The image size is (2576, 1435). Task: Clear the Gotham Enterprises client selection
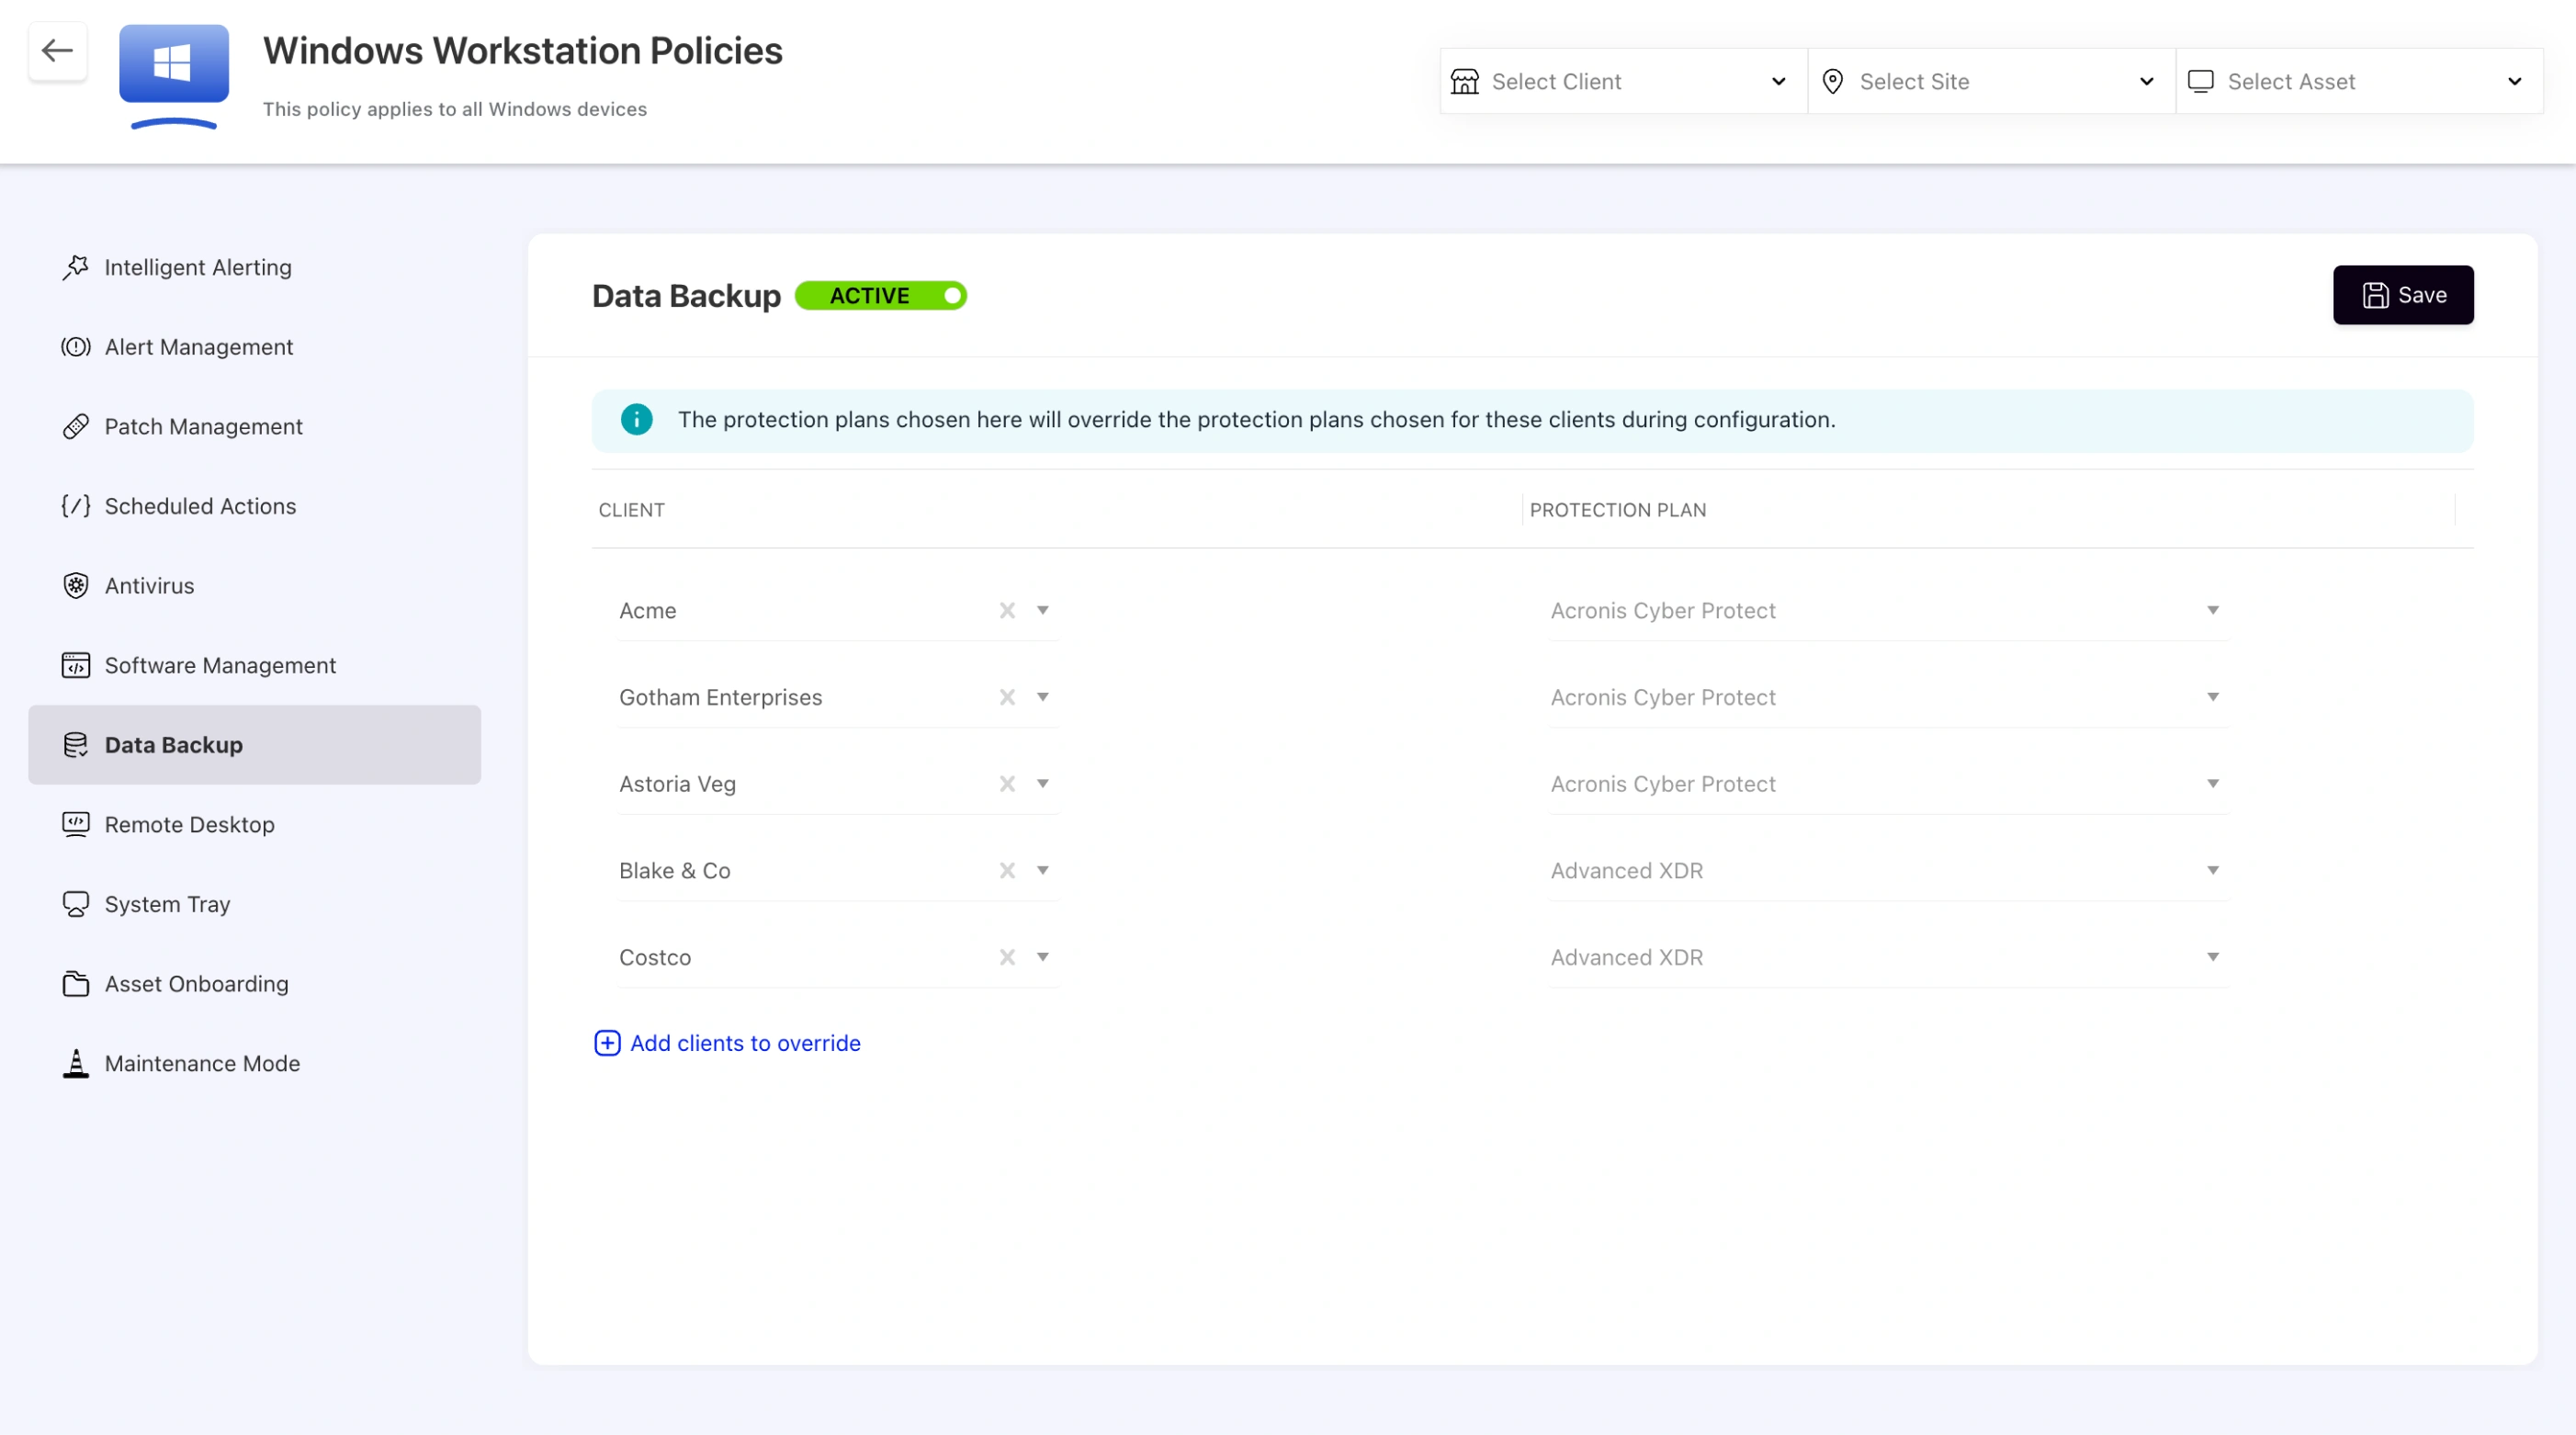(1007, 697)
